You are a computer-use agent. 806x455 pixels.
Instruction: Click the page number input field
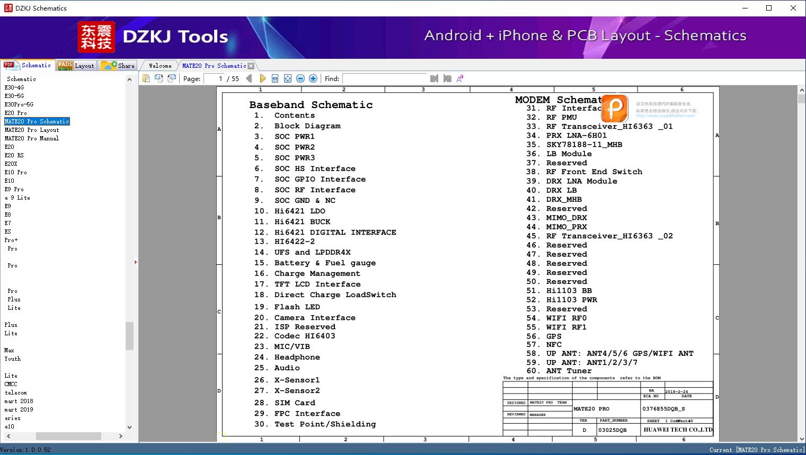tap(214, 78)
